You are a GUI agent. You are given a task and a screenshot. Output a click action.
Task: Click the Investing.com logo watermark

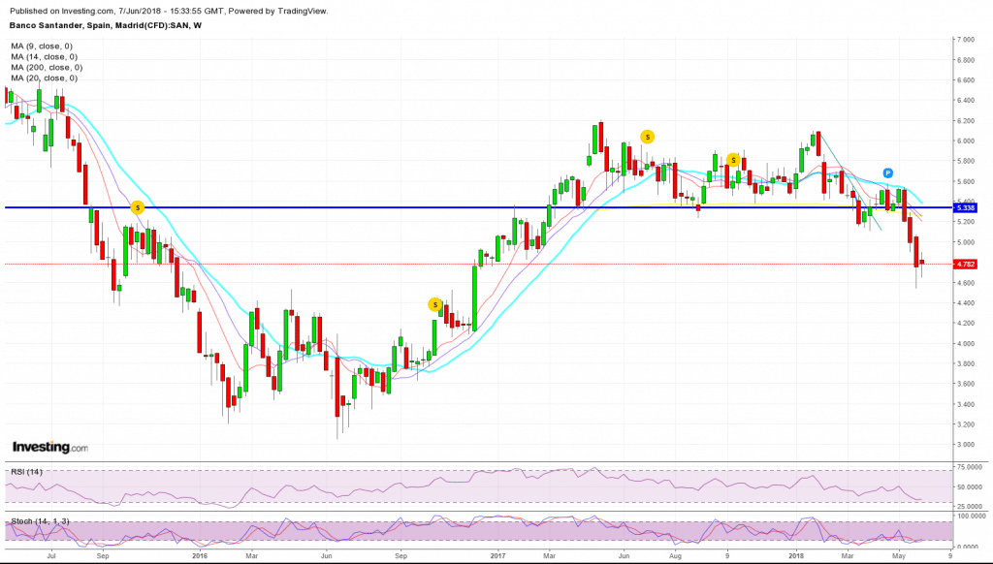(49, 447)
